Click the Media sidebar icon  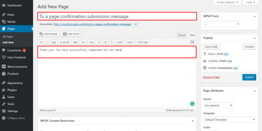pos(4,22)
